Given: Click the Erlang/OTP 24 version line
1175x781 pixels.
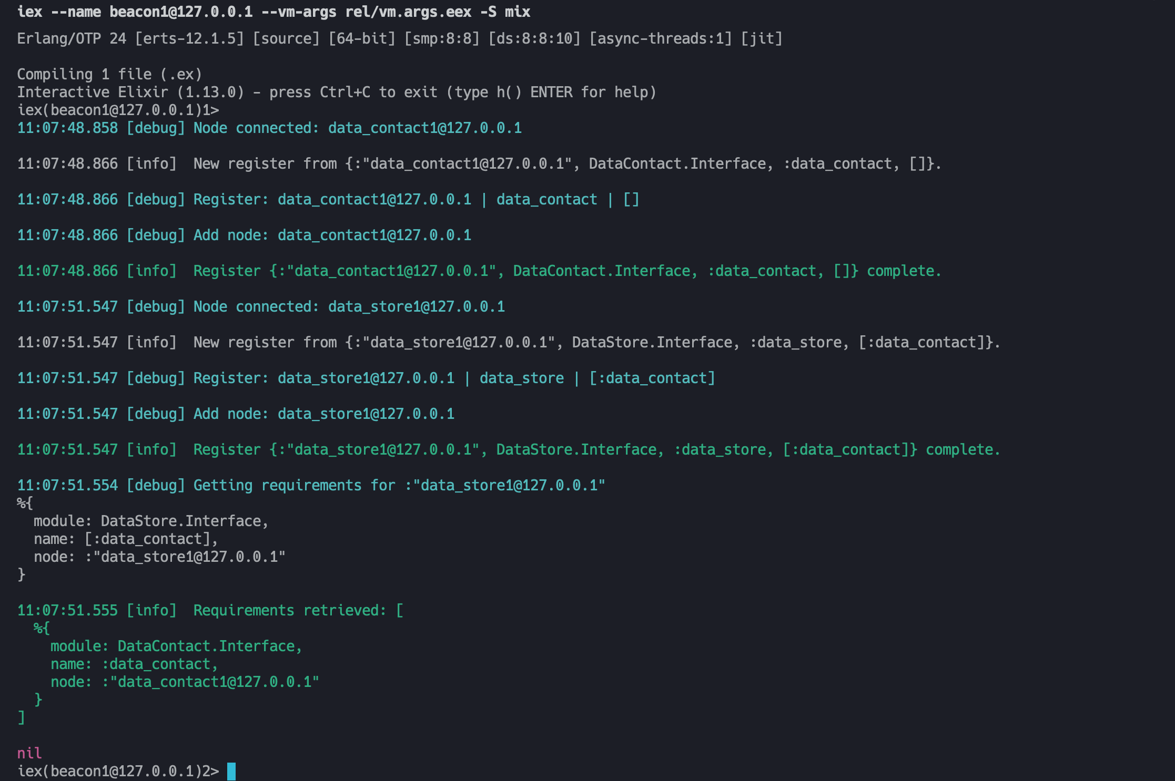Looking at the screenshot, I should click(x=400, y=38).
